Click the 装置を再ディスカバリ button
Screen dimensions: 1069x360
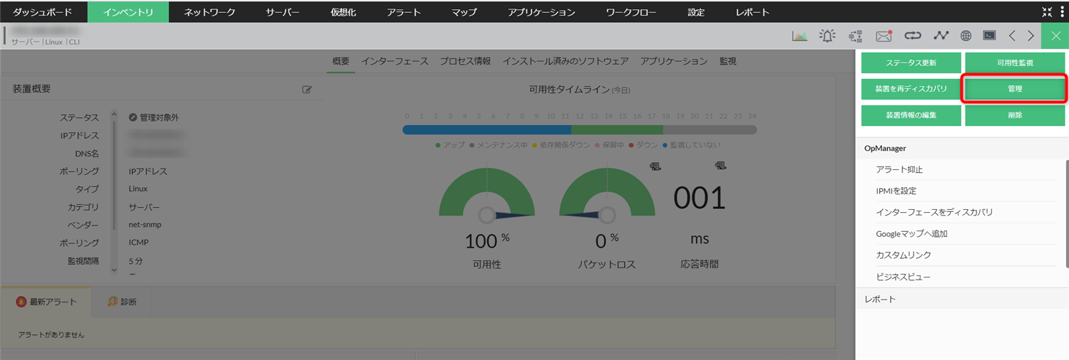[x=911, y=89]
